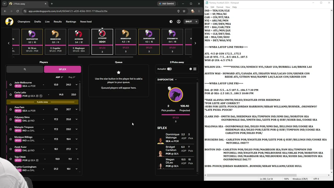The width and height of the screenshot is (334, 188).
Task: View site information icon in address bar
Action: click(25, 11)
